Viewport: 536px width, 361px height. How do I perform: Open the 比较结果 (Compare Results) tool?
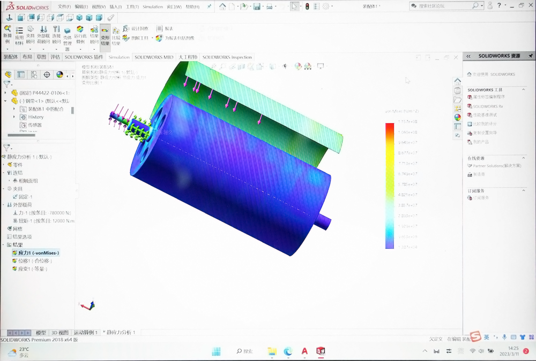pos(116,31)
